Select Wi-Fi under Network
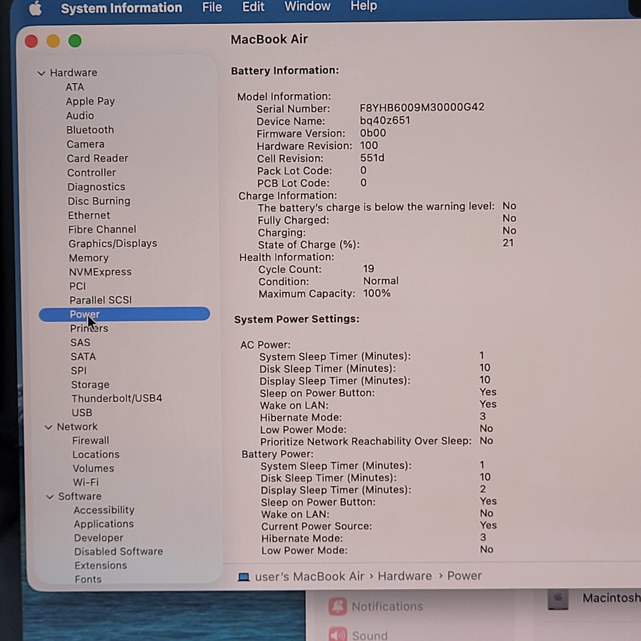The height and width of the screenshot is (641, 641). [86, 482]
